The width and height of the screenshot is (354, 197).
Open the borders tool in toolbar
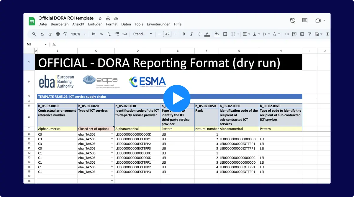tap(225, 34)
